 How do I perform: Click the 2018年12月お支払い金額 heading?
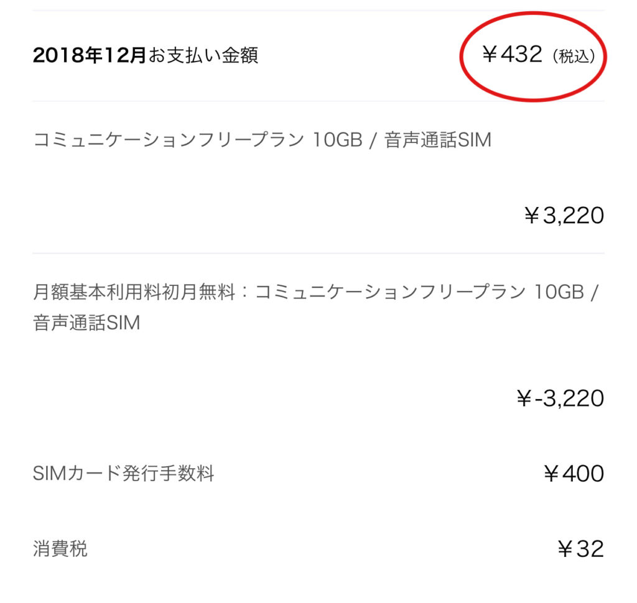(146, 55)
